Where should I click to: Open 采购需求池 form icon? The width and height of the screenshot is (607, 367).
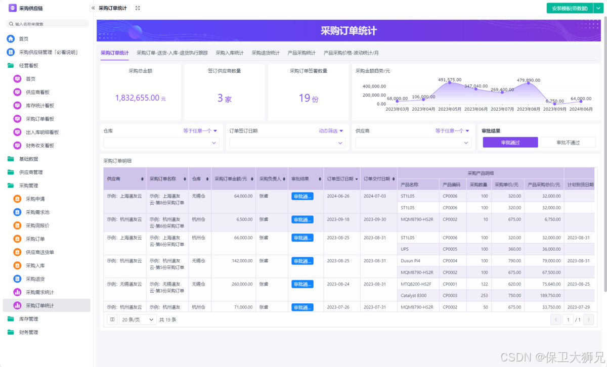pos(17,212)
